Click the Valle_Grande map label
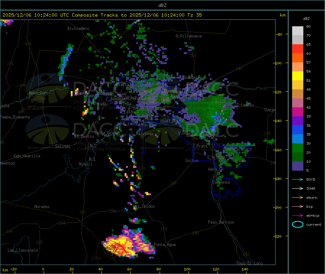 pyautogui.click(x=107, y=133)
